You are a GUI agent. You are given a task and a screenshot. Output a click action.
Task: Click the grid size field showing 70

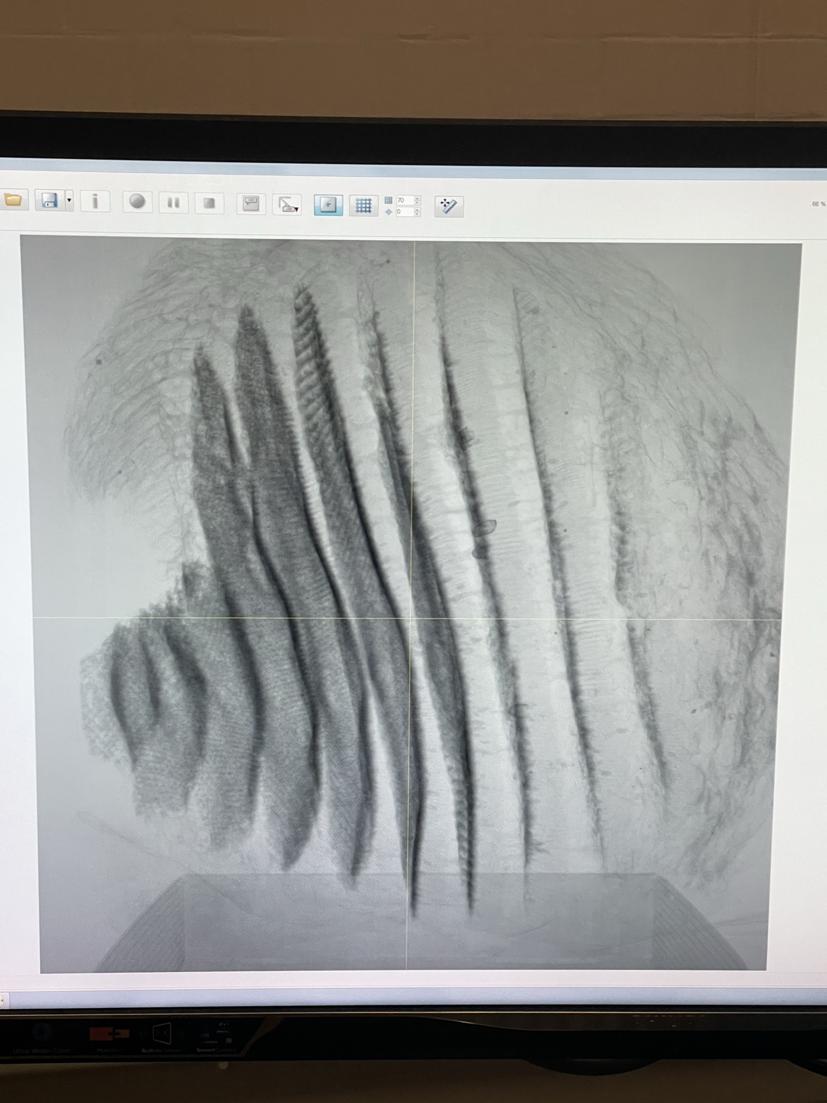(404, 200)
